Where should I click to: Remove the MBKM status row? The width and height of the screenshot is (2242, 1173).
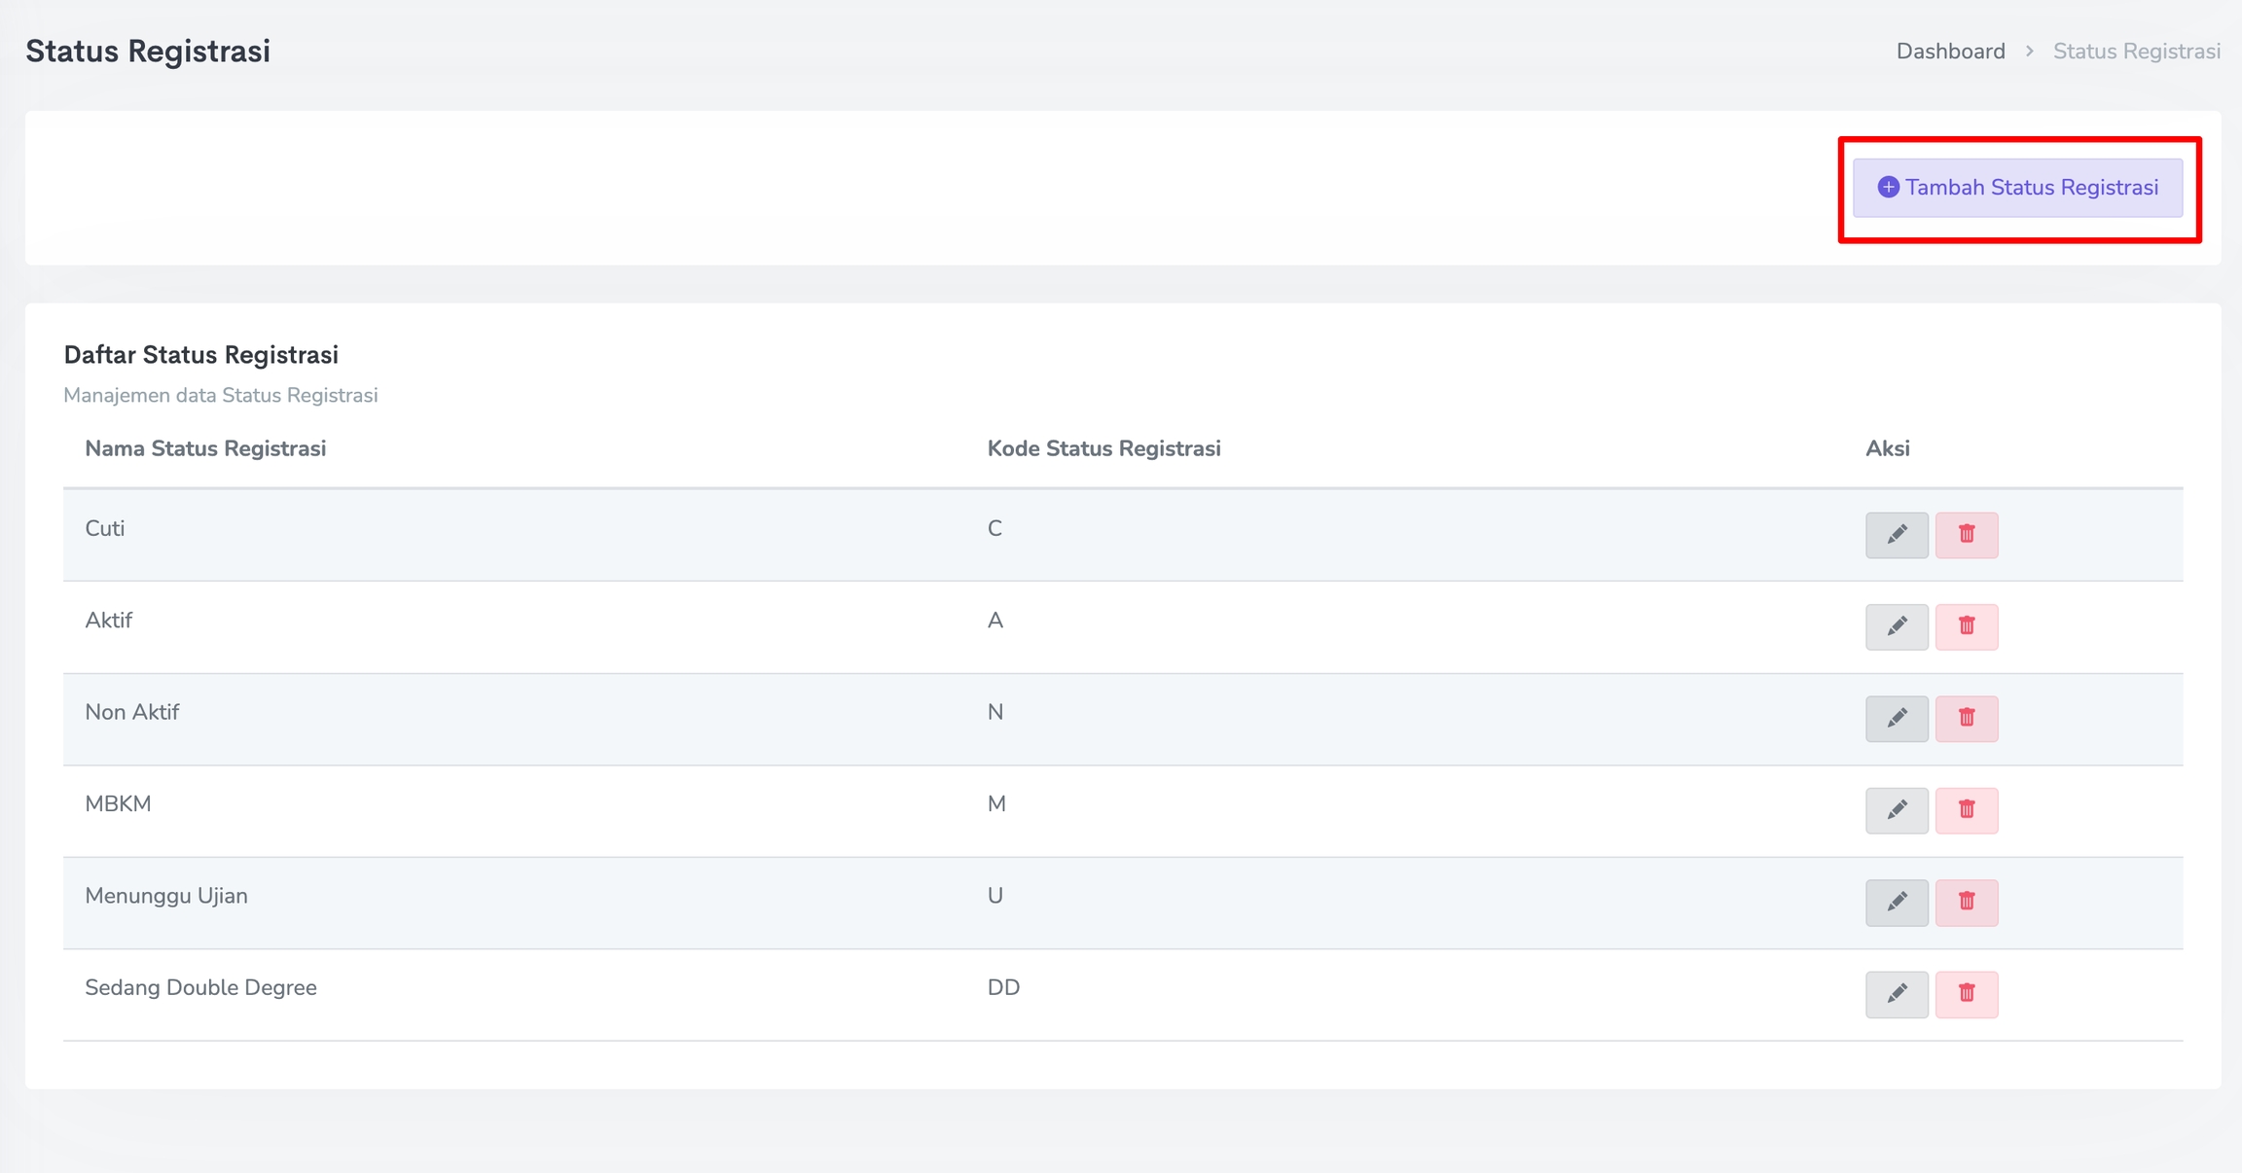(x=1966, y=810)
